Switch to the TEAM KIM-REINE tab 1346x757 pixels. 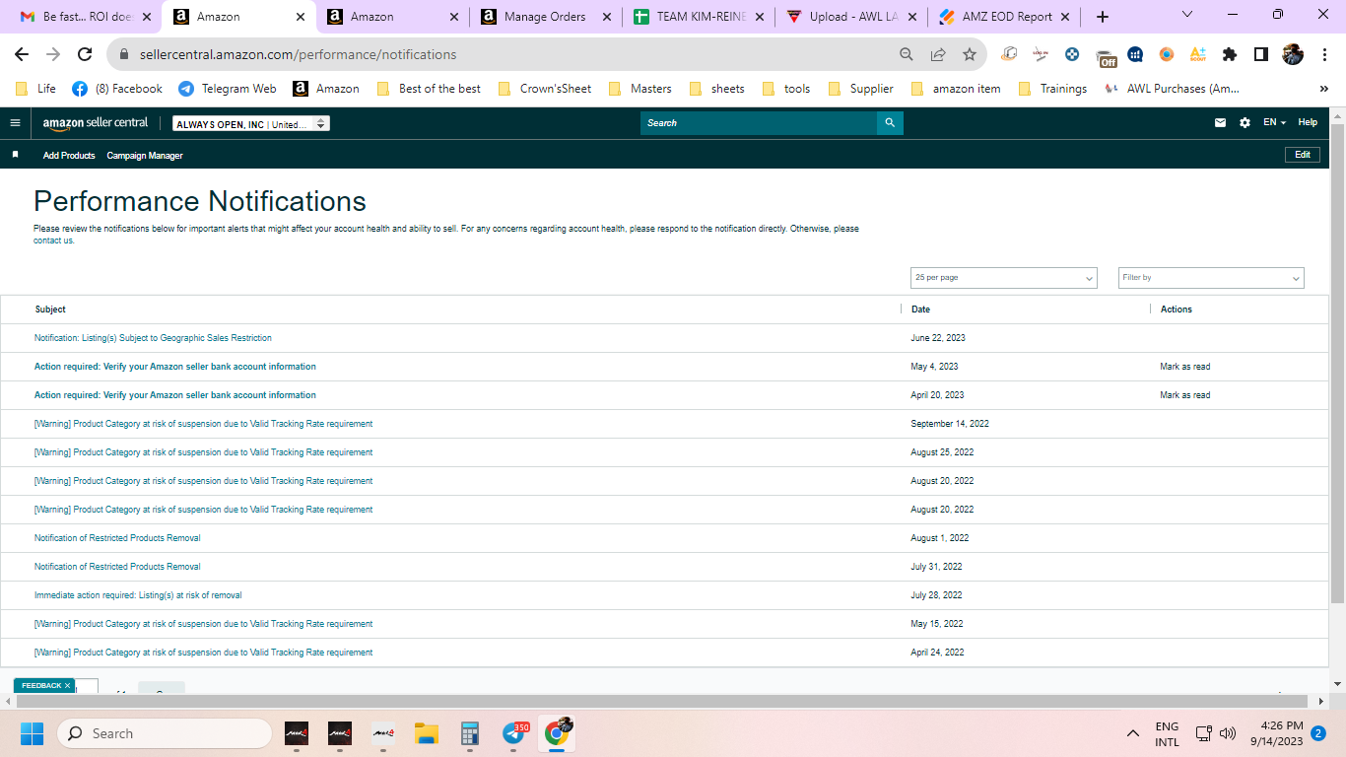click(x=700, y=17)
